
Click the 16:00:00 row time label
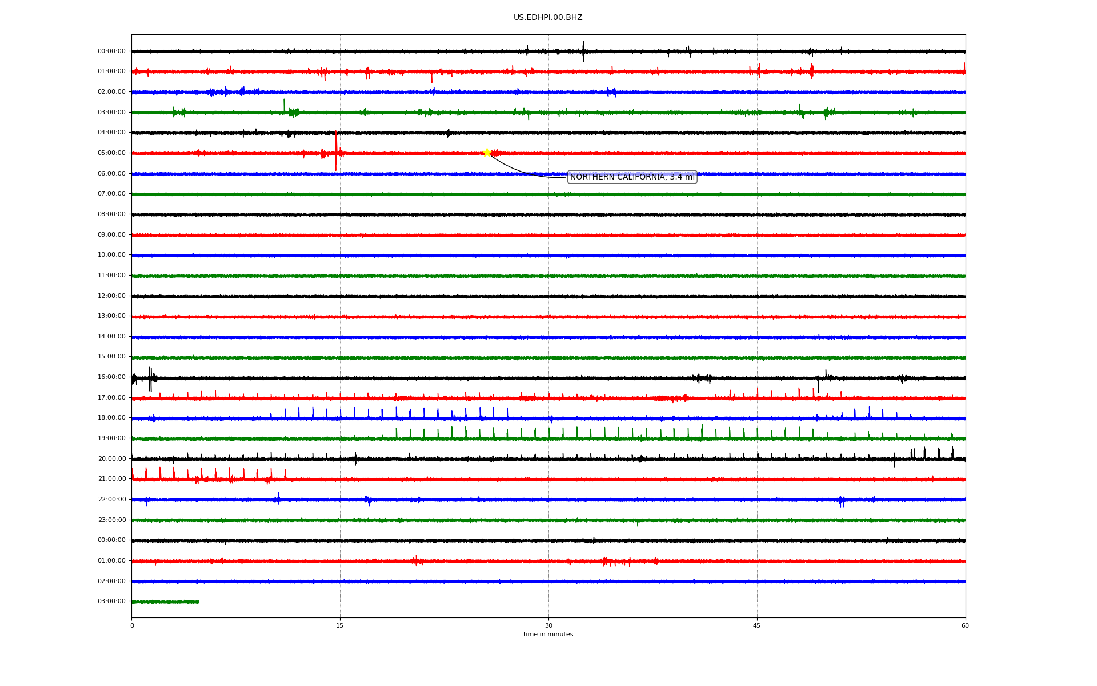pyautogui.click(x=111, y=377)
